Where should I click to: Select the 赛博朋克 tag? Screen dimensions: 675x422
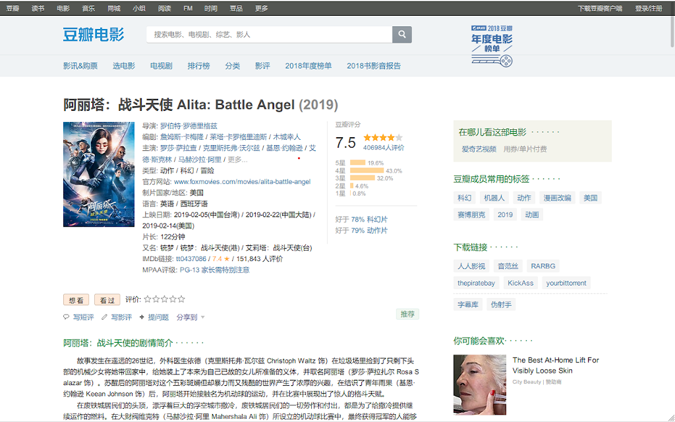pos(471,214)
